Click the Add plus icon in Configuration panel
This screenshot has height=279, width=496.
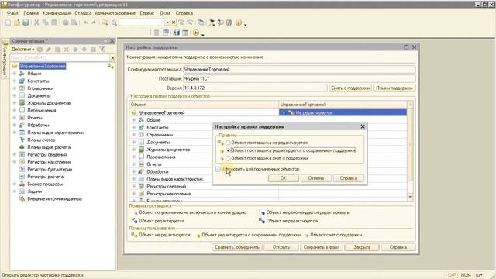click(40, 49)
